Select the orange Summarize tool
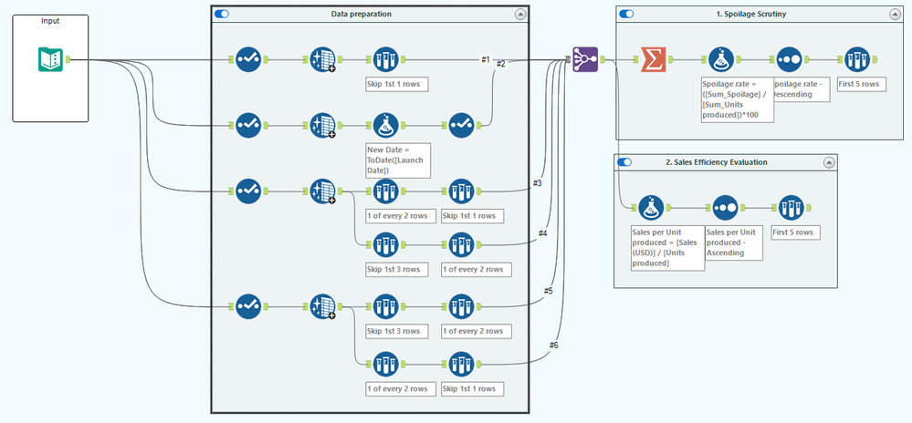The height and width of the screenshot is (423, 912). (653, 59)
